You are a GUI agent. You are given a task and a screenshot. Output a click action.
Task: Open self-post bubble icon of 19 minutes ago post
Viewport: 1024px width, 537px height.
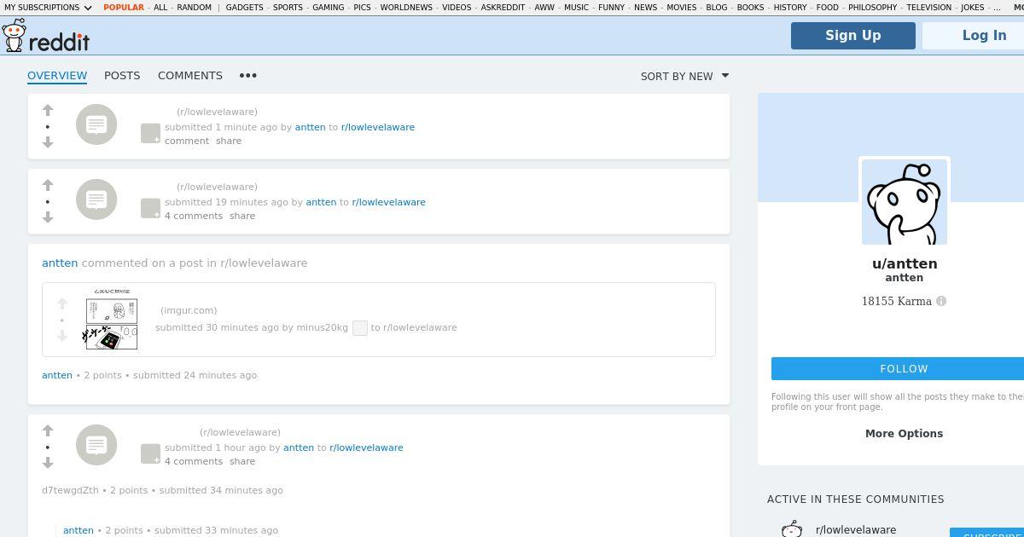(96, 199)
